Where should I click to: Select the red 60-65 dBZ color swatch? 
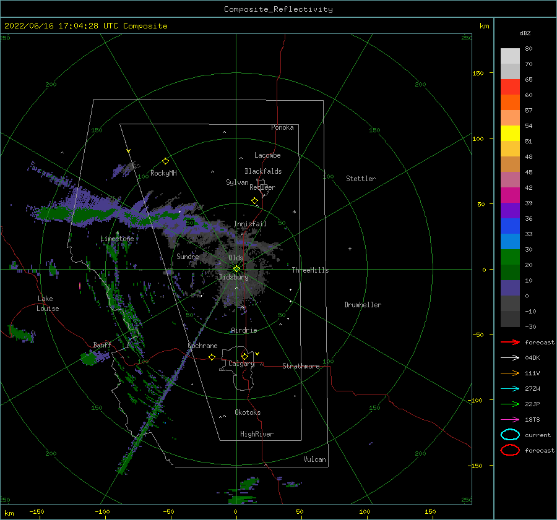pos(510,87)
